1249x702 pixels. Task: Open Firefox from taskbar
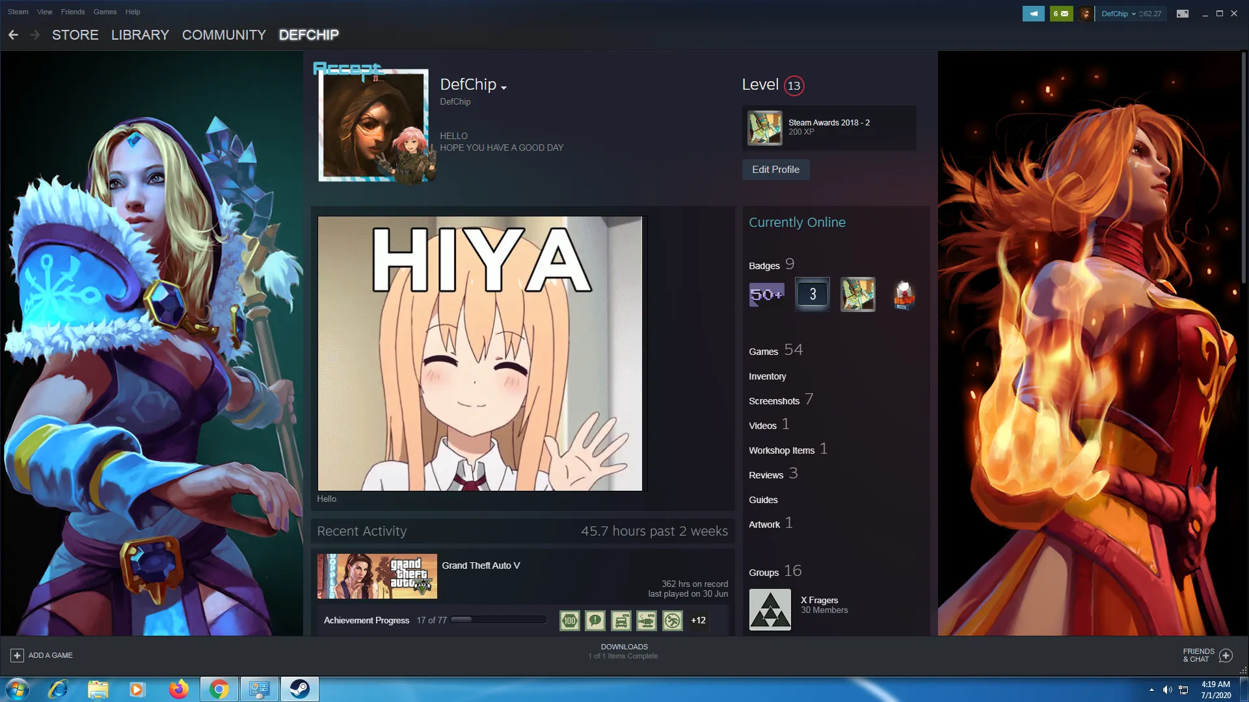click(178, 689)
